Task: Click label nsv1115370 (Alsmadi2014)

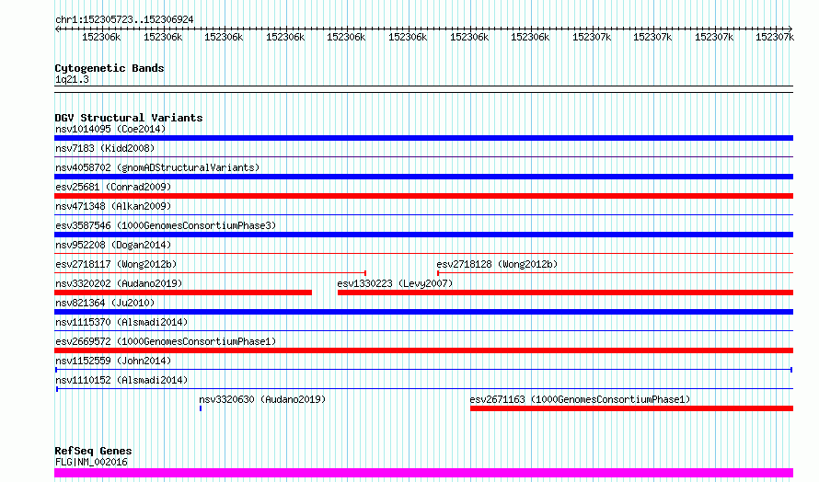Action: (121, 322)
